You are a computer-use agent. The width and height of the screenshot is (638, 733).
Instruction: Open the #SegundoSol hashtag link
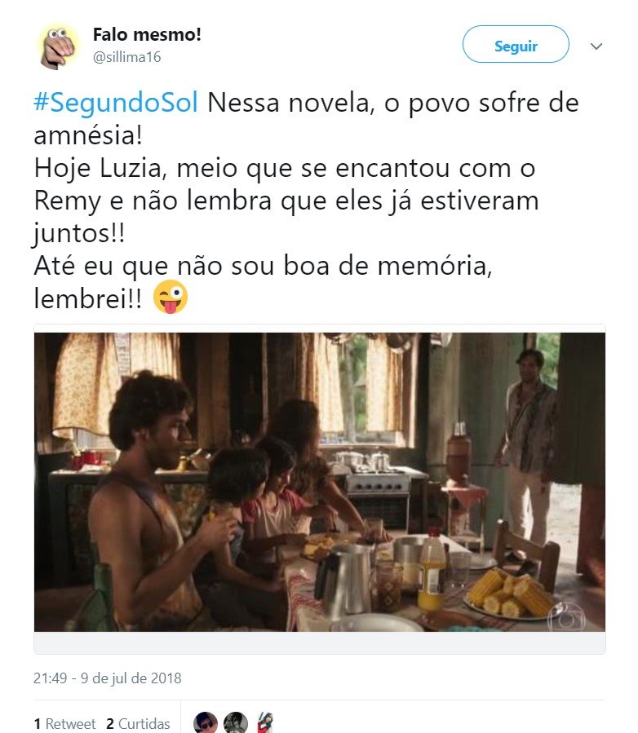[116, 103]
